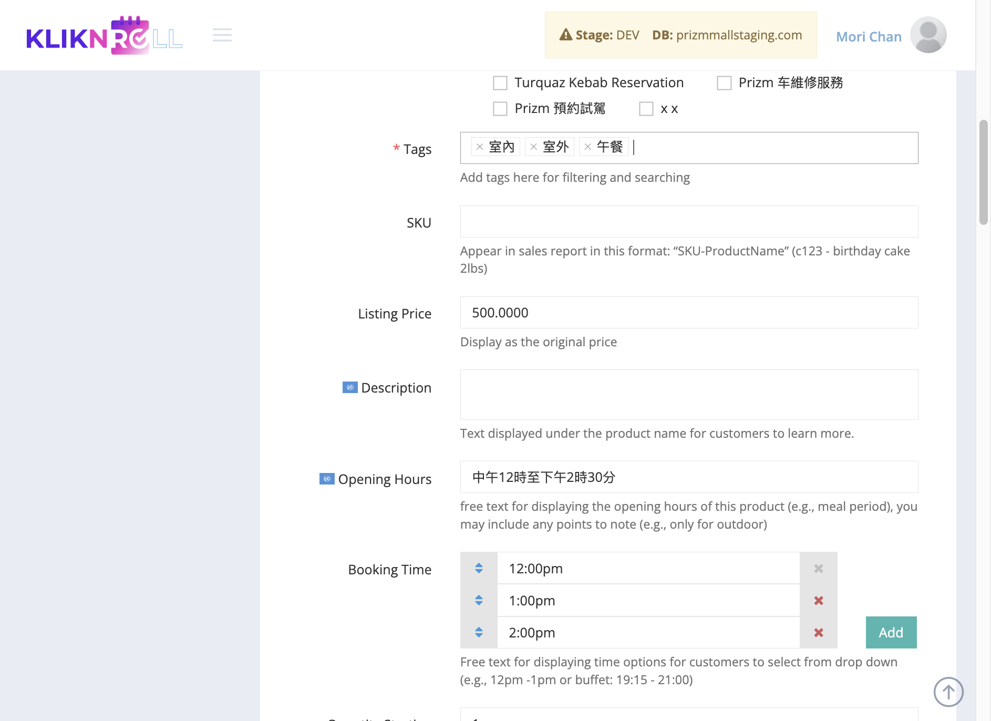
Task: Click the grey delete X for 12:00pm
Action: [818, 568]
